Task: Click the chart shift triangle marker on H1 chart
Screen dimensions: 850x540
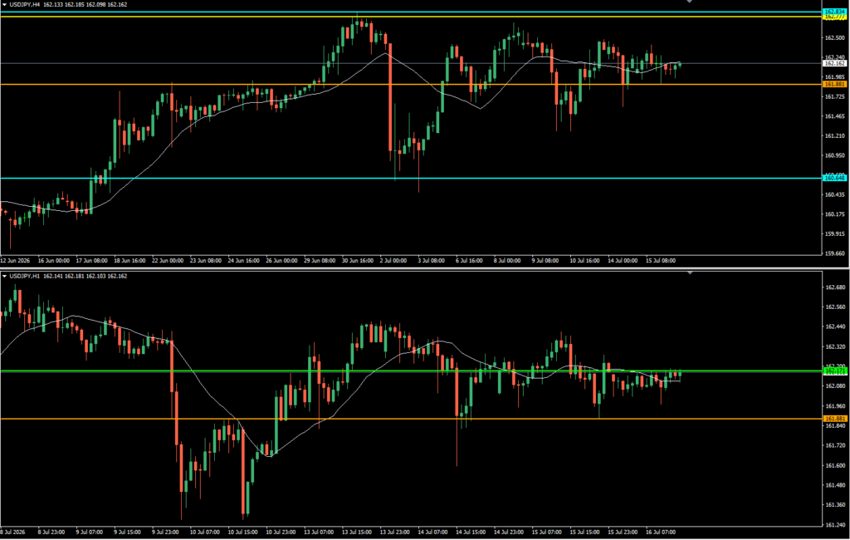Action: pyautogui.click(x=690, y=273)
